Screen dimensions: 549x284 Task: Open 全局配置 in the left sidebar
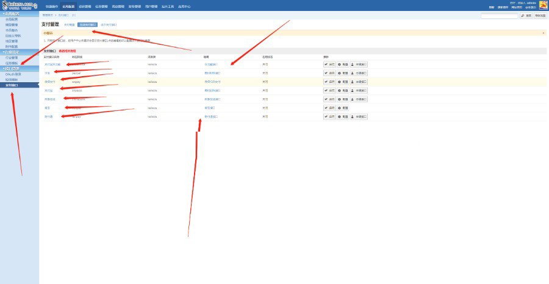pyautogui.click(x=12, y=20)
